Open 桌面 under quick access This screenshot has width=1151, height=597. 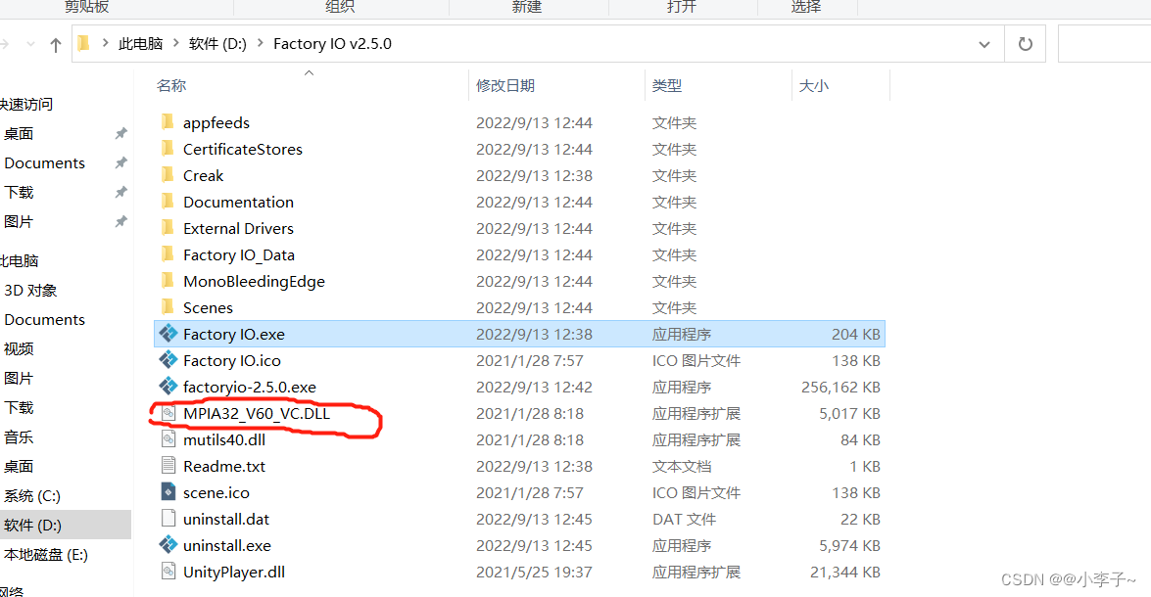[x=19, y=133]
